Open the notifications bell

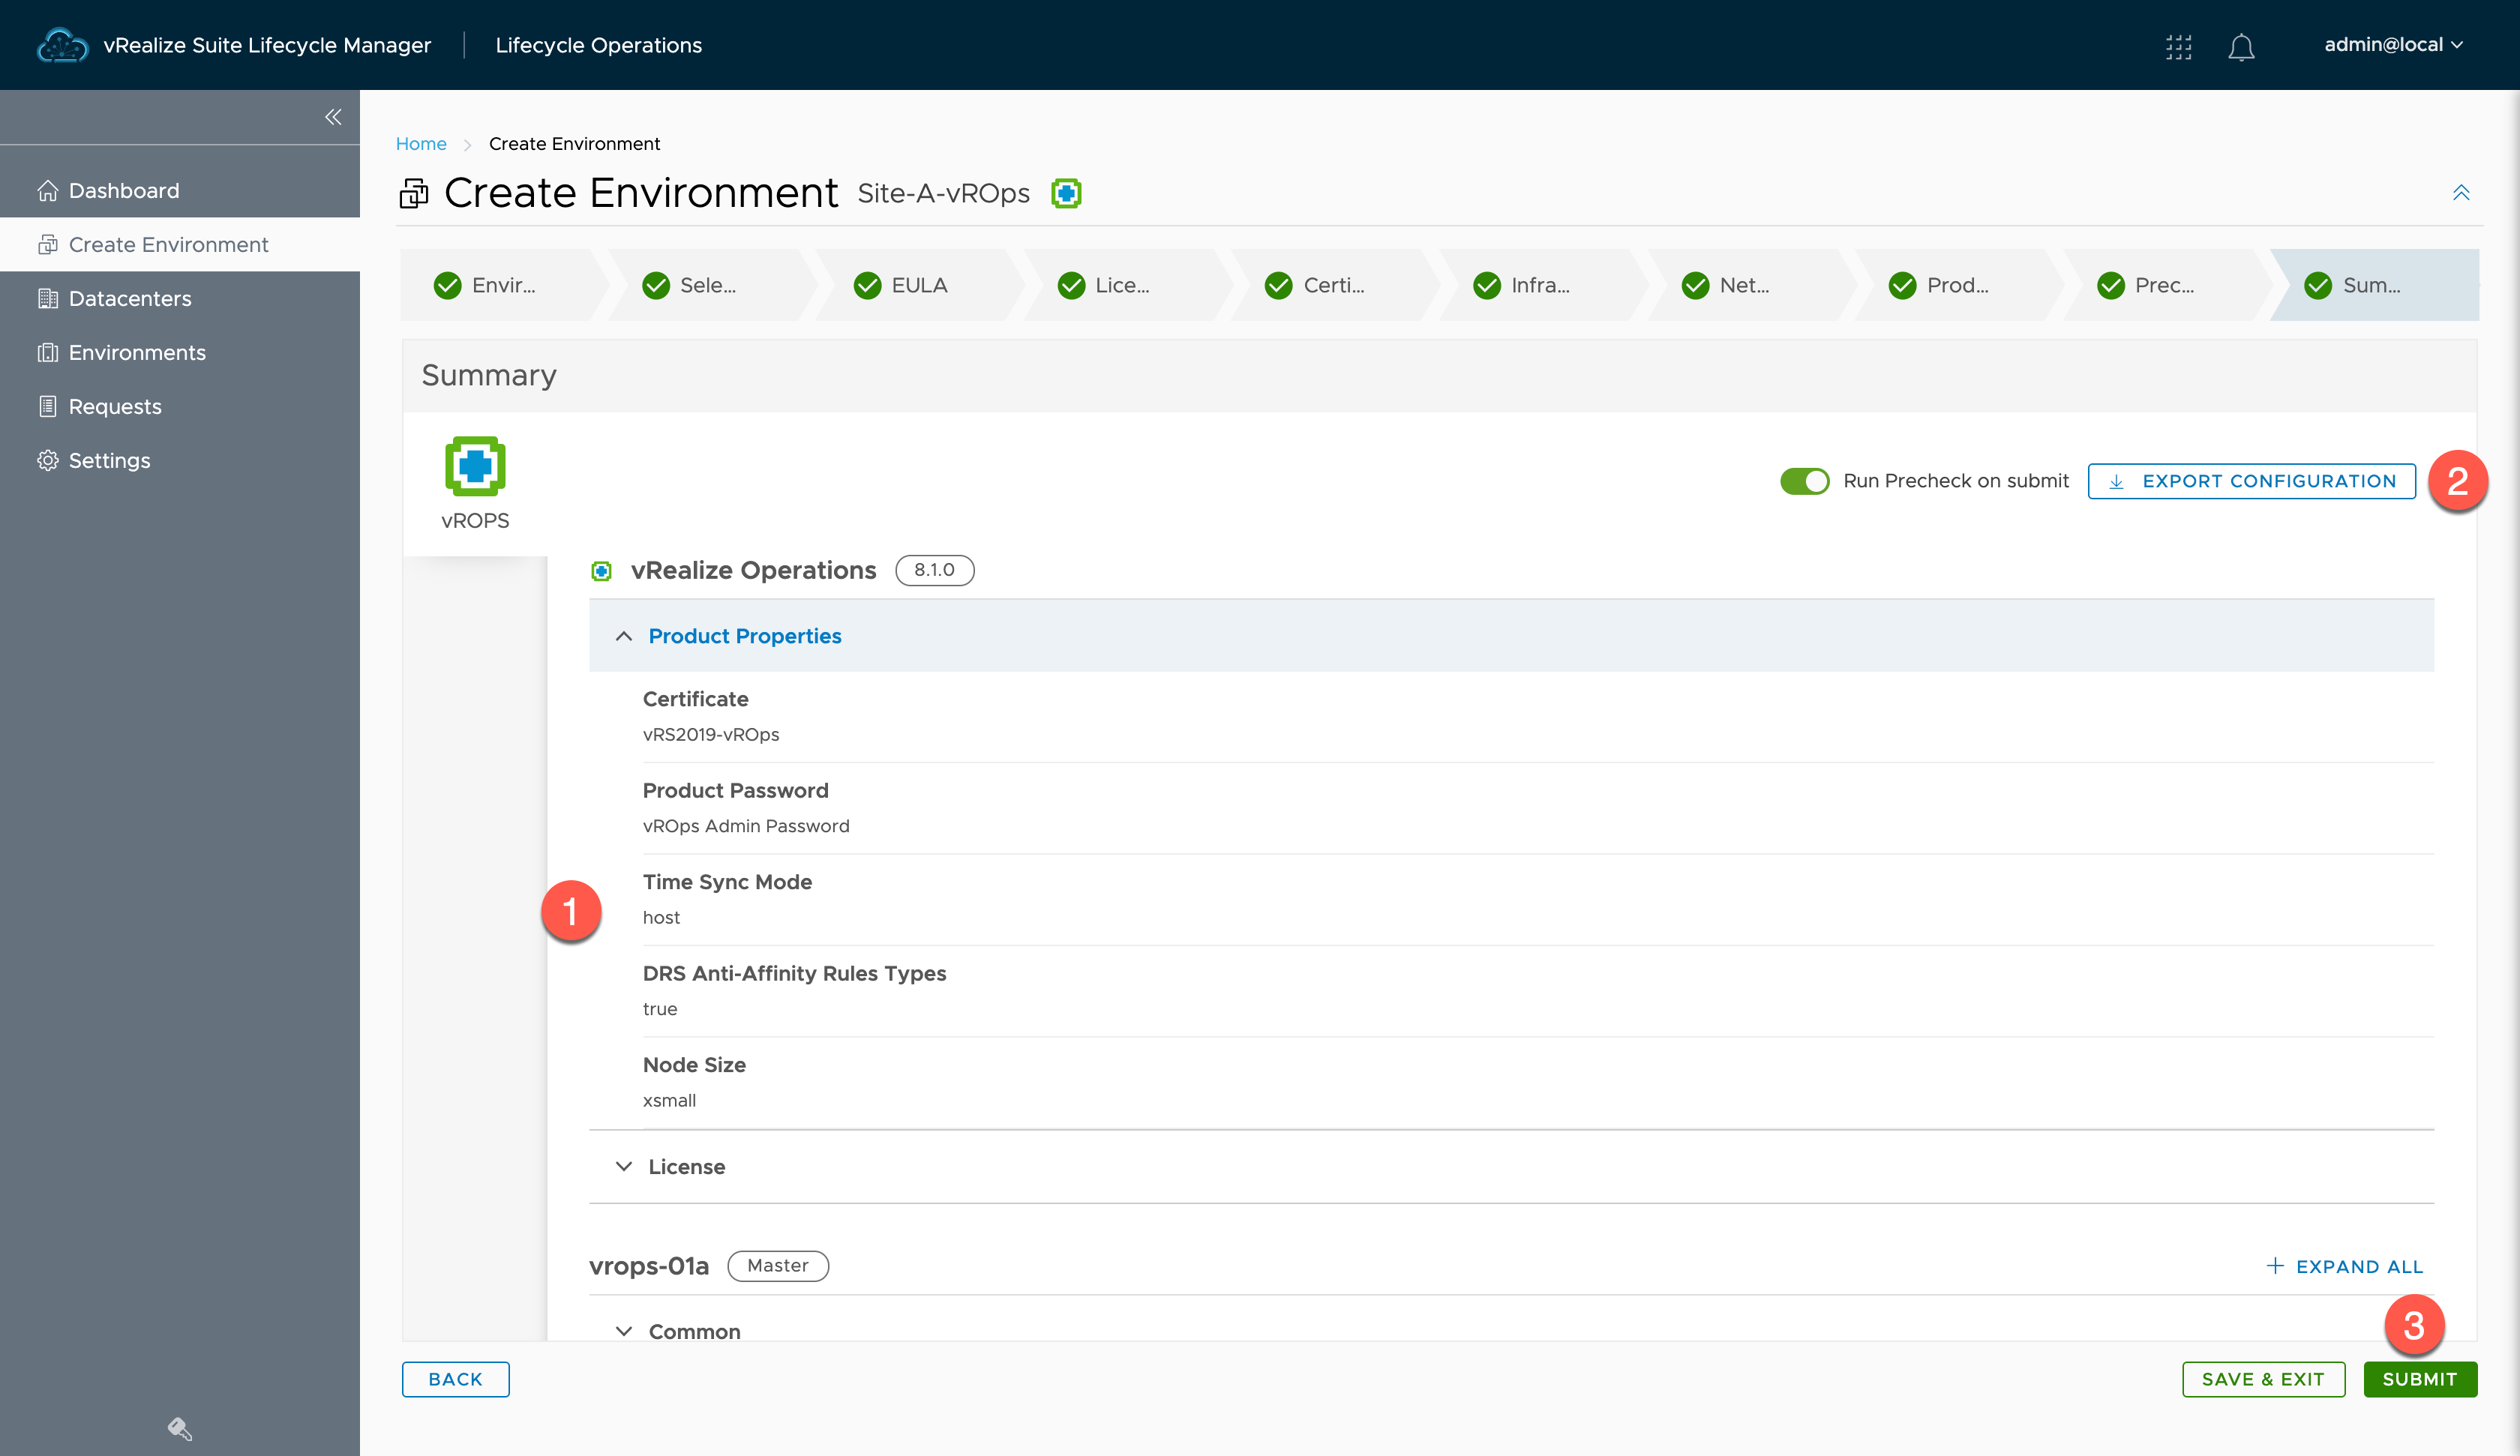coord(2241,47)
